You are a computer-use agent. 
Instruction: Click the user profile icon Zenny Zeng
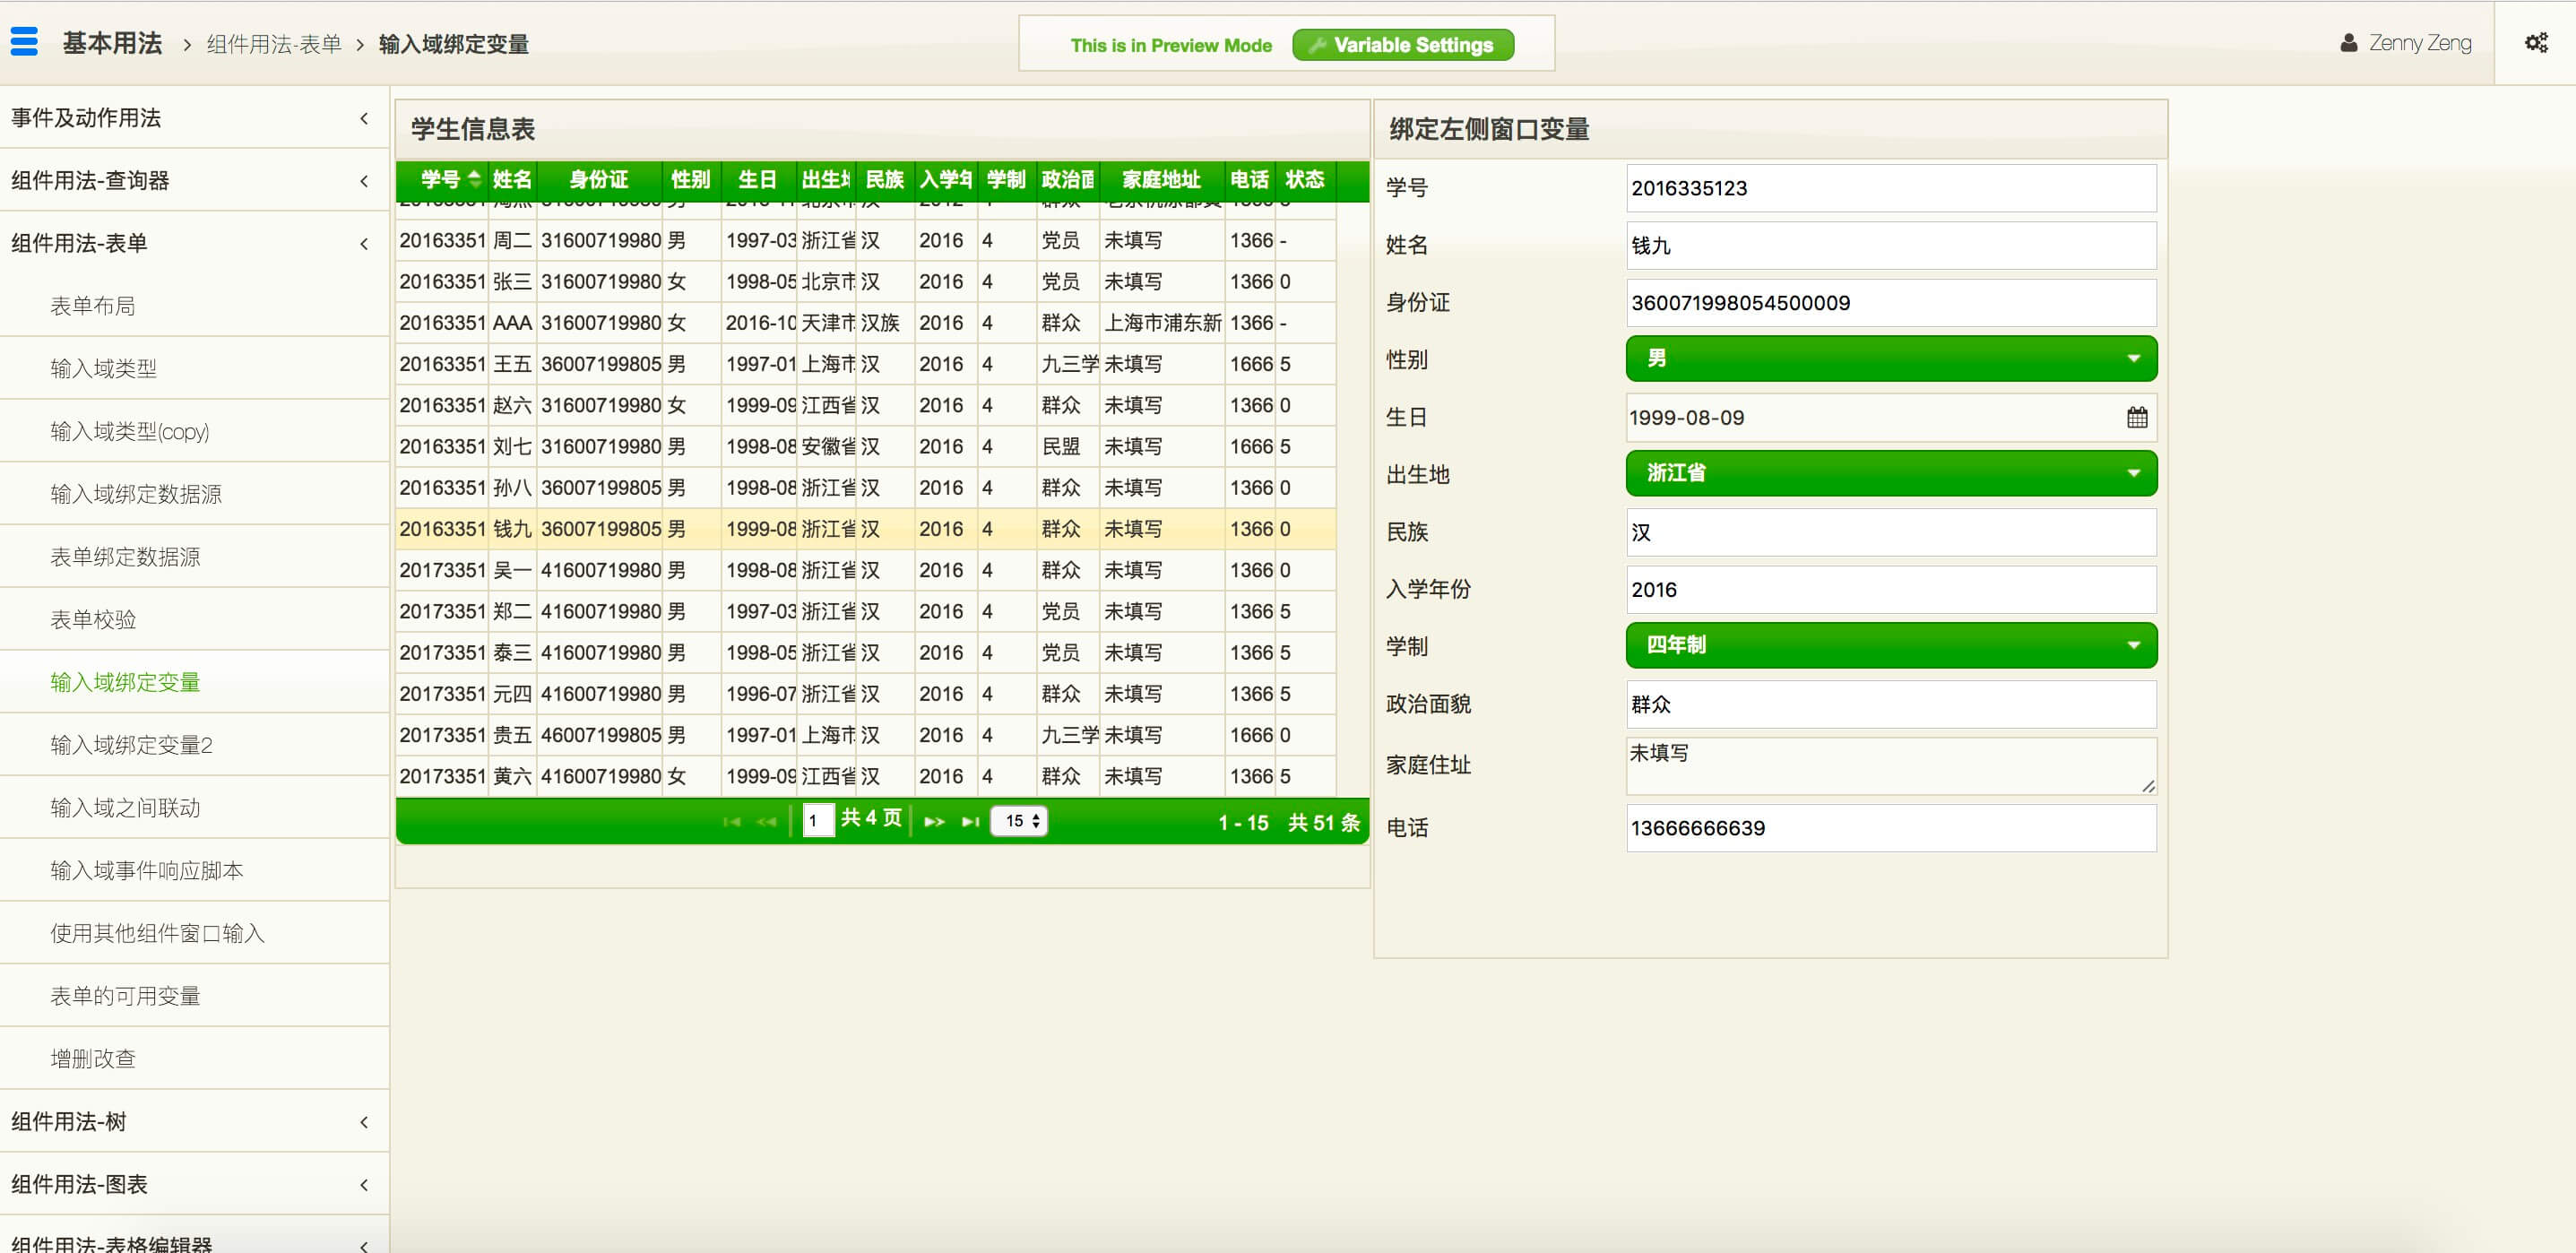pyautogui.click(x=2348, y=43)
